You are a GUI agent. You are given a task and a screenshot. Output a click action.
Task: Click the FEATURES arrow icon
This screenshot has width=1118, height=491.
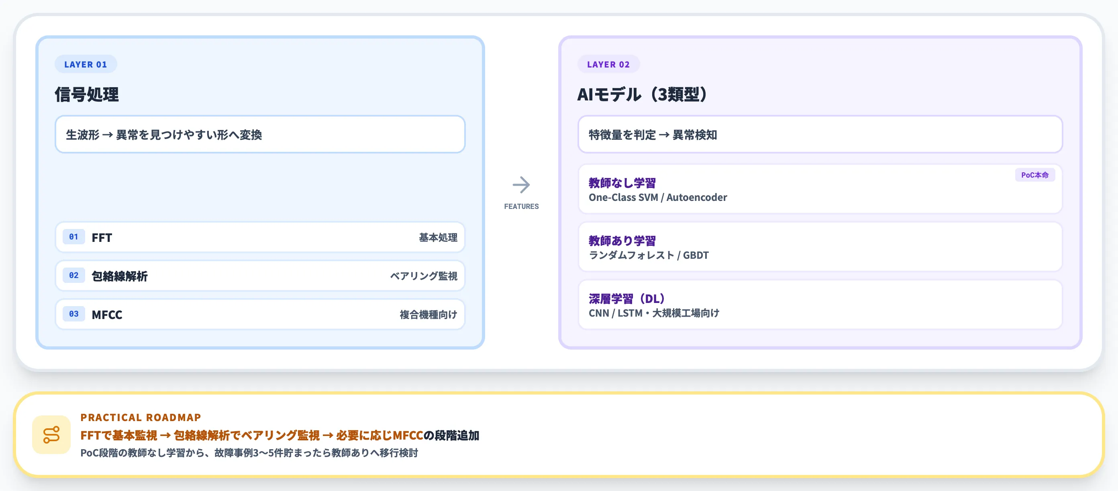coord(521,185)
